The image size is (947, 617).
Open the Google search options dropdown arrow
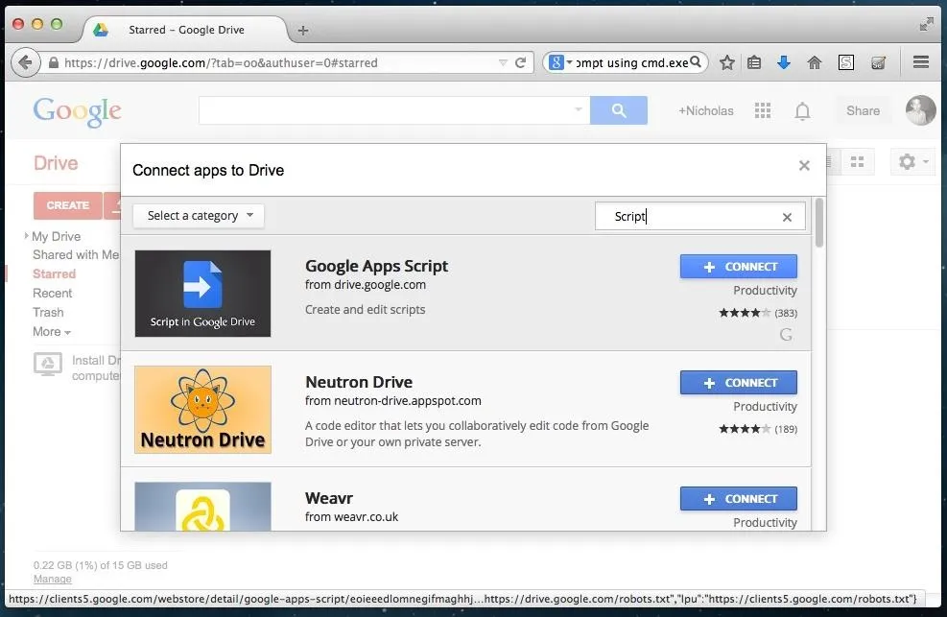coord(578,110)
